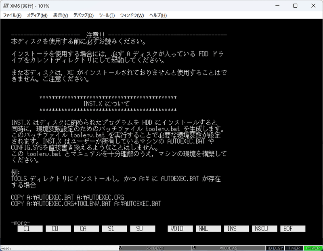
Task: Click the SU function key label
Action: (143, 228)
